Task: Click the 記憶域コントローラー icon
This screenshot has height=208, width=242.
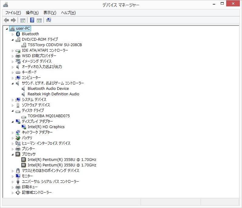Action: tap(18, 193)
